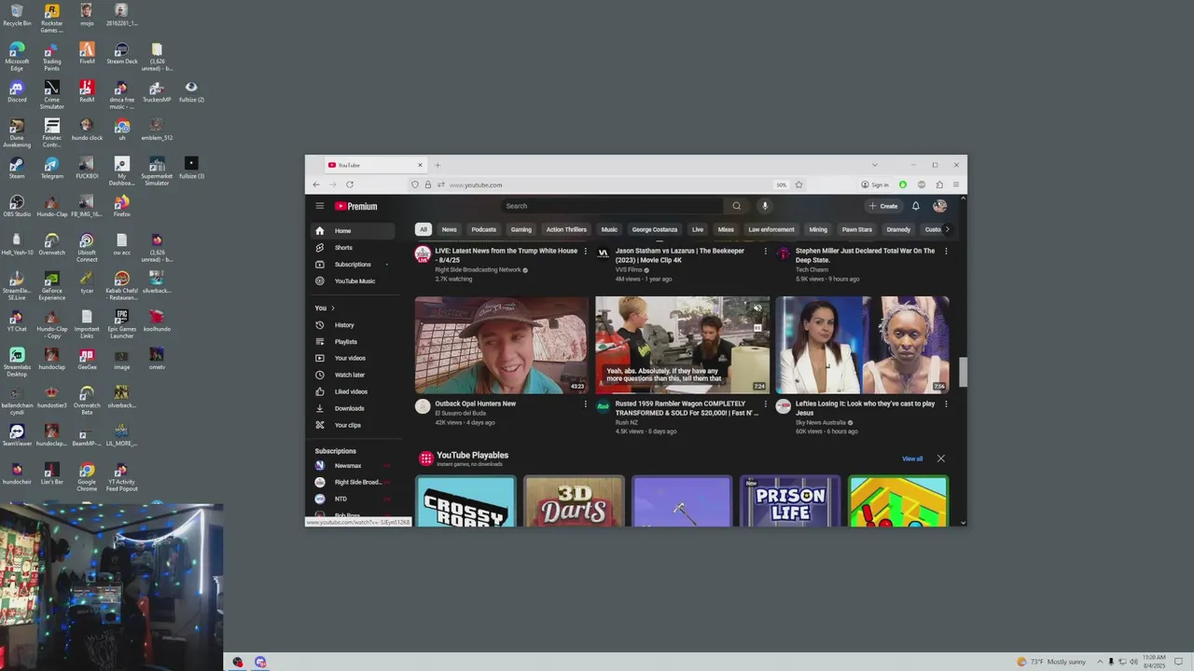Open more options for Trump White House live video

586,251
